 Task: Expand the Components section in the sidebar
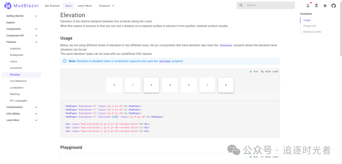click(36, 29)
